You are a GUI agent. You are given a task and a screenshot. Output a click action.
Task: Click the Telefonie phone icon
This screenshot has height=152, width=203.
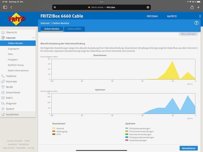point(3,76)
